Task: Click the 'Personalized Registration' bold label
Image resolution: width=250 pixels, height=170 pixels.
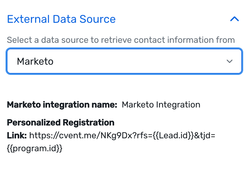Action: (x=61, y=123)
